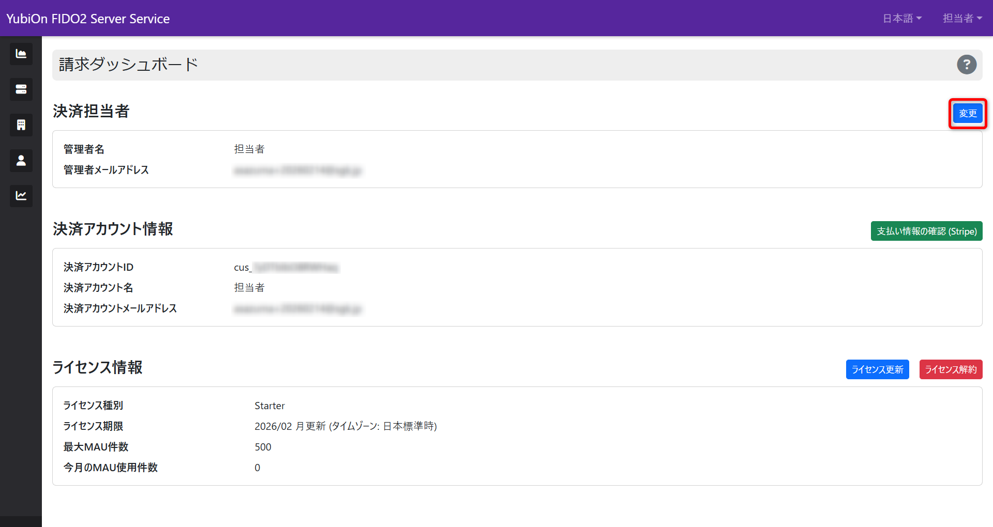Click the help question mark icon
The image size is (993, 527).
966,65
